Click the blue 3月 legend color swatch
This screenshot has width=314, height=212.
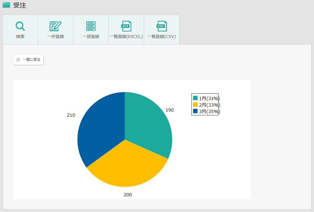195,111
